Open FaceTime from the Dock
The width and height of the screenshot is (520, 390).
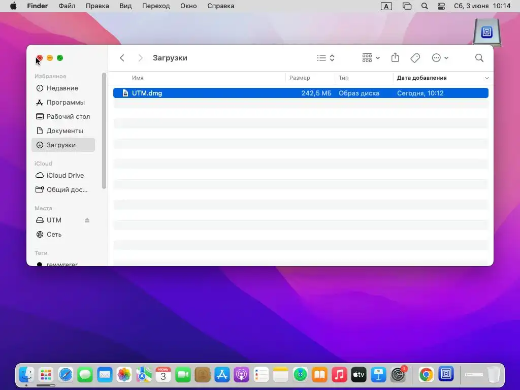pos(183,375)
